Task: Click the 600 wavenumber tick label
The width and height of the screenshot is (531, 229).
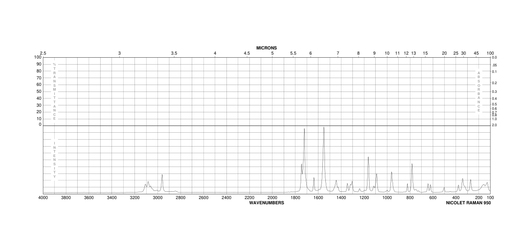Action: 433,198
